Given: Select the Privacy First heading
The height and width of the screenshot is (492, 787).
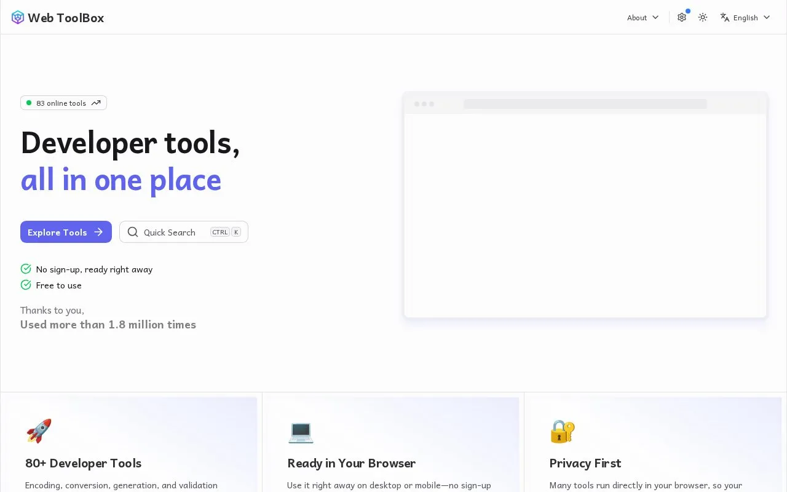Looking at the screenshot, I should click(585, 463).
